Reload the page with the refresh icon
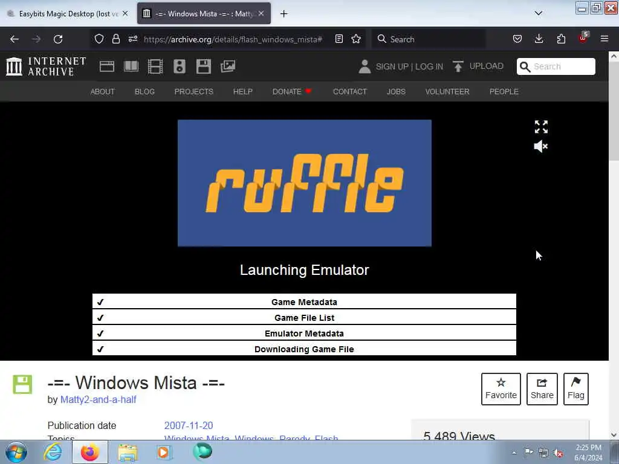The width and height of the screenshot is (619, 464). (x=58, y=39)
